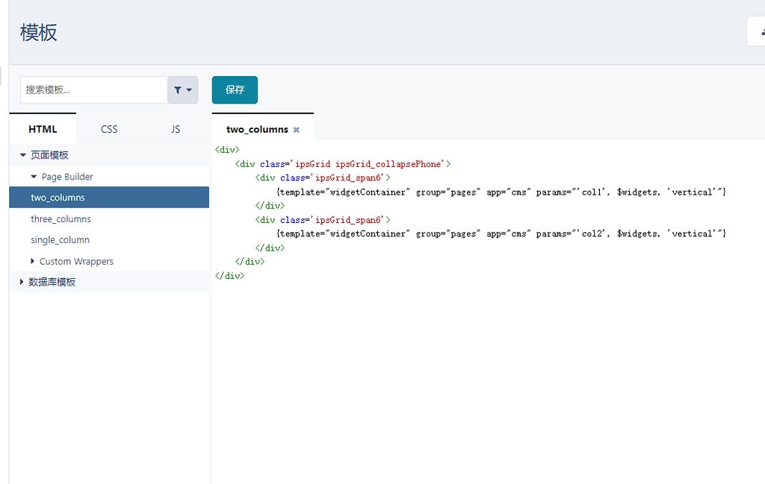765x484 pixels.
Task: Switch to the CSS tab
Action: (109, 129)
